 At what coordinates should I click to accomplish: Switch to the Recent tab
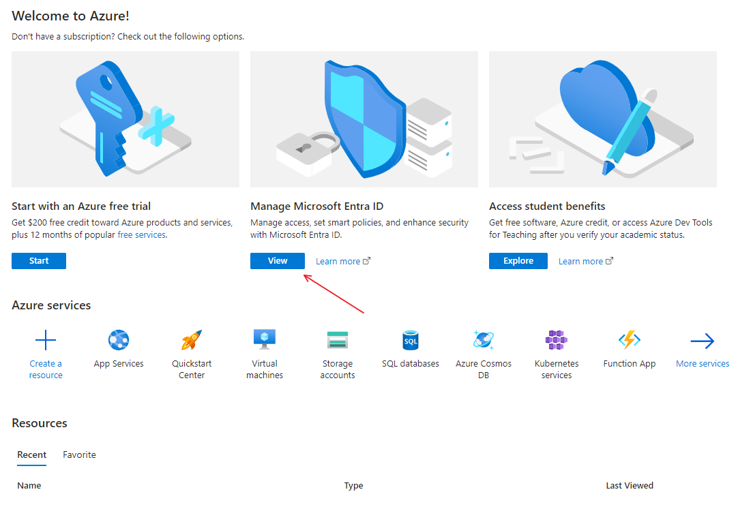(32, 454)
